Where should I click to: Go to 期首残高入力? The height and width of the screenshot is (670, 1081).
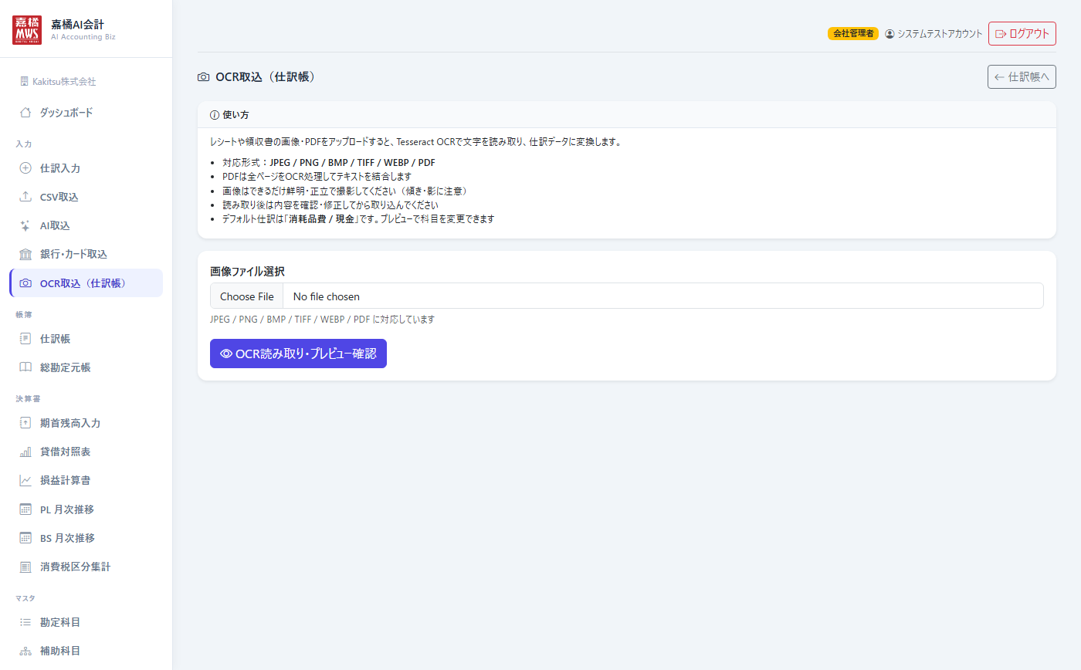click(86, 423)
